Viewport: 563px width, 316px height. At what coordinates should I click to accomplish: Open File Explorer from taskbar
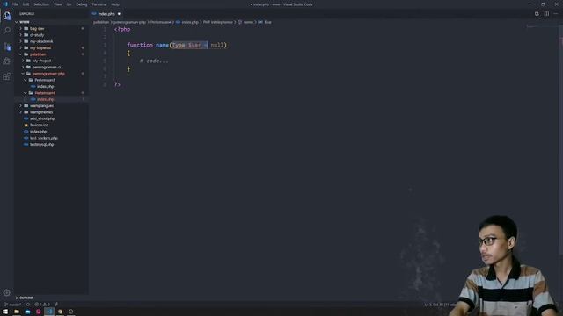(17, 312)
